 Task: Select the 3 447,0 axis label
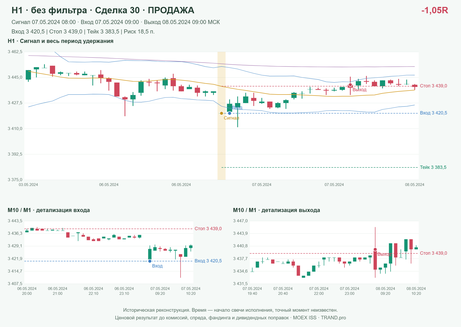[x=240, y=221]
